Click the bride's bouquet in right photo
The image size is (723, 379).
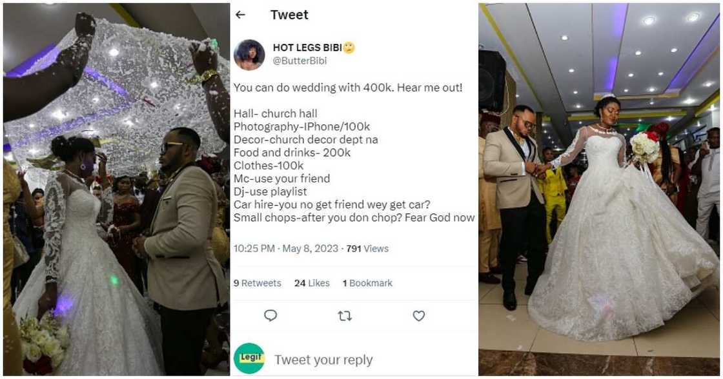(x=646, y=148)
